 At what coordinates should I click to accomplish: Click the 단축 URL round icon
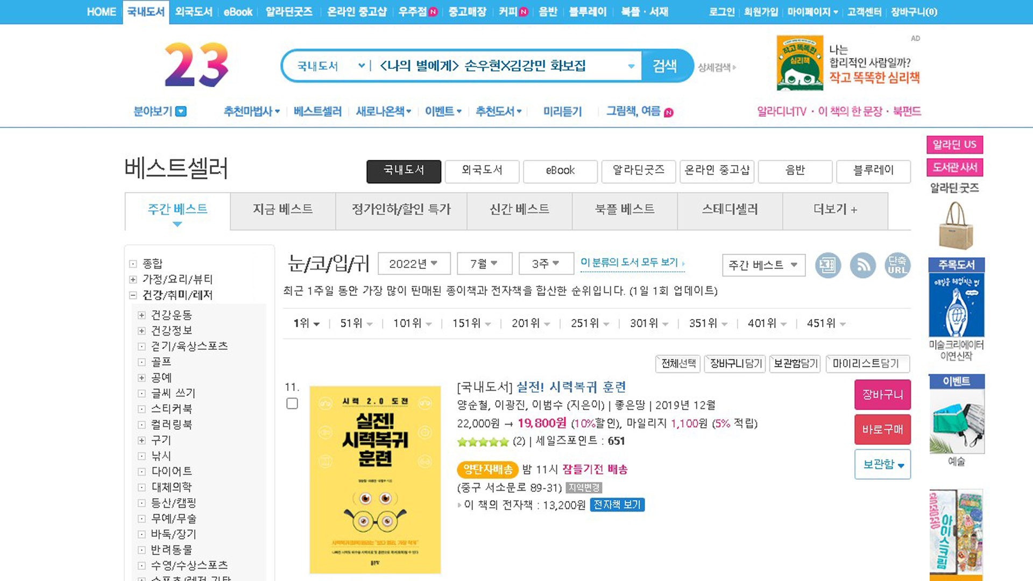897,265
